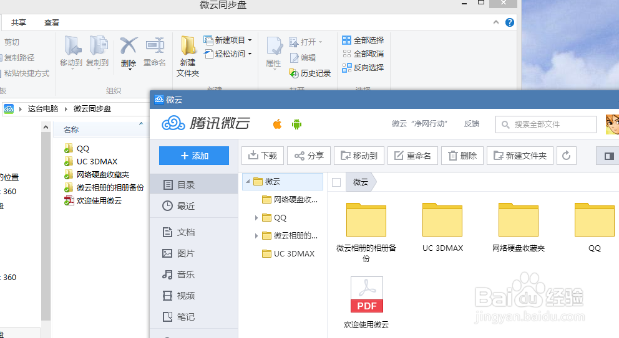
Task: Expand the QQ folder in Weiyun tree
Action: click(256, 218)
